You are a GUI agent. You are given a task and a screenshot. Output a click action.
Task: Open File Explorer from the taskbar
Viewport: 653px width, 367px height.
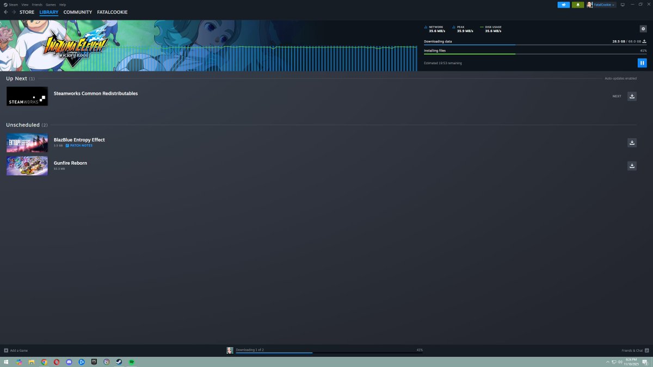coord(32,362)
